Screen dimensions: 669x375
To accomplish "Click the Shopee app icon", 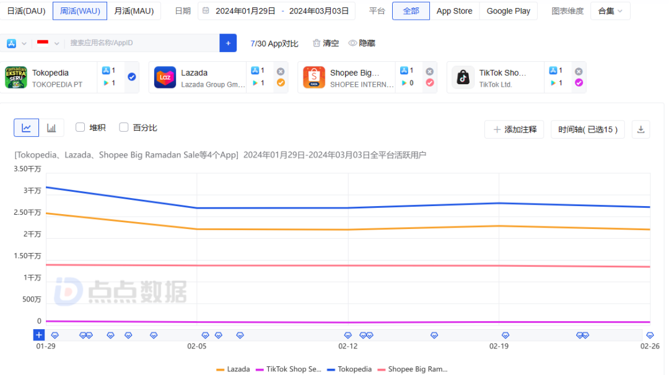I will pos(314,77).
